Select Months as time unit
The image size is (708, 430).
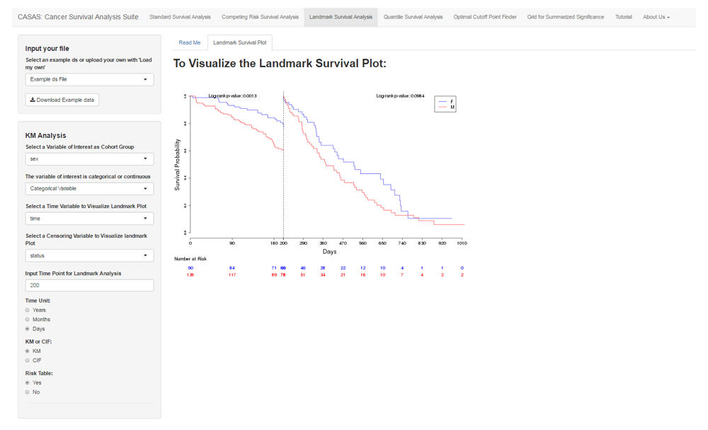28,320
